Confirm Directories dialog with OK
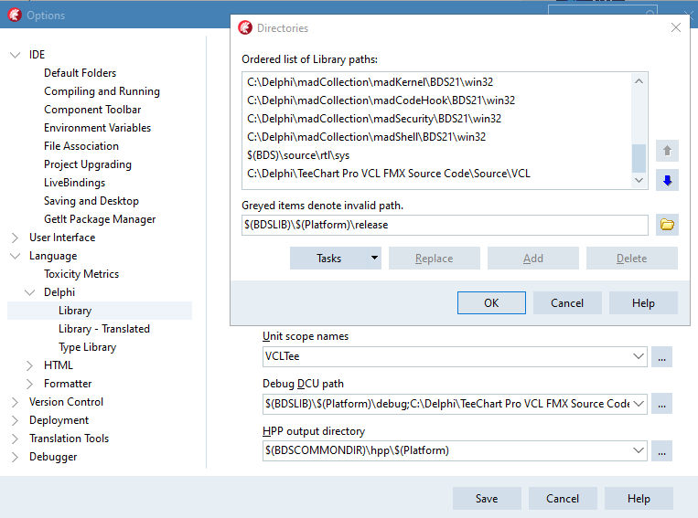Viewport: 698px width, 518px height. click(491, 302)
